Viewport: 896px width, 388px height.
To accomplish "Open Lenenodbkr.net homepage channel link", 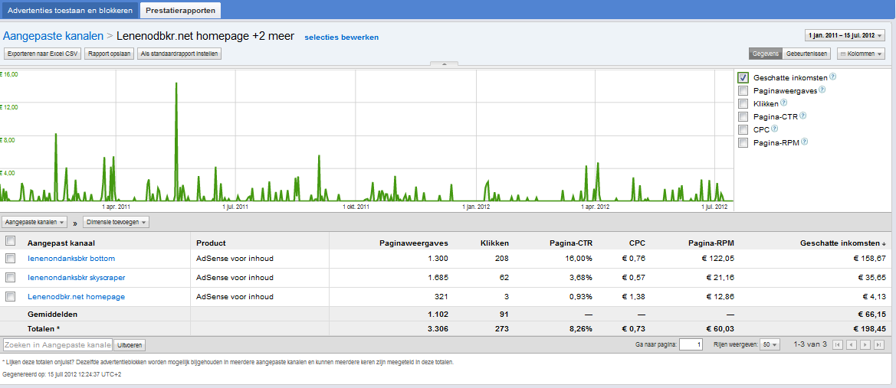I will point(76,297).
